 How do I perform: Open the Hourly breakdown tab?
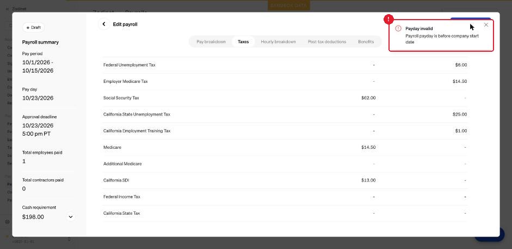click(278, 42)
